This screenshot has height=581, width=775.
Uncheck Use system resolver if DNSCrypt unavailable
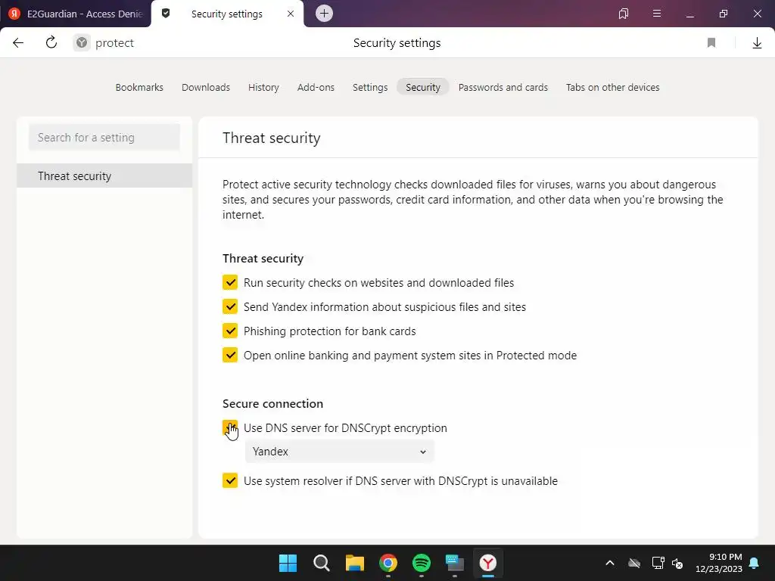tap(230, 480)
